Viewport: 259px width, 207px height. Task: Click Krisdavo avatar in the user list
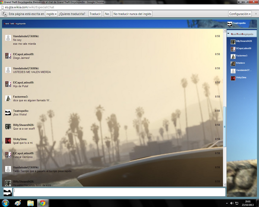click(233, 64)
